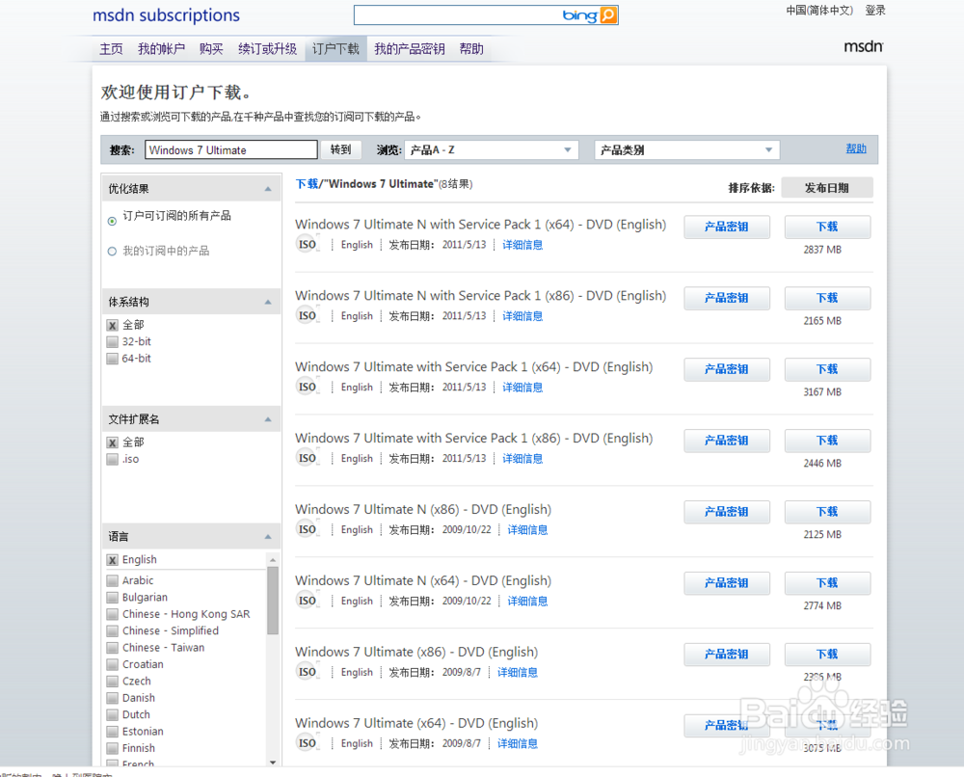Click ISO icon for Ultimate SP1 x86

(x=308, y=458)
